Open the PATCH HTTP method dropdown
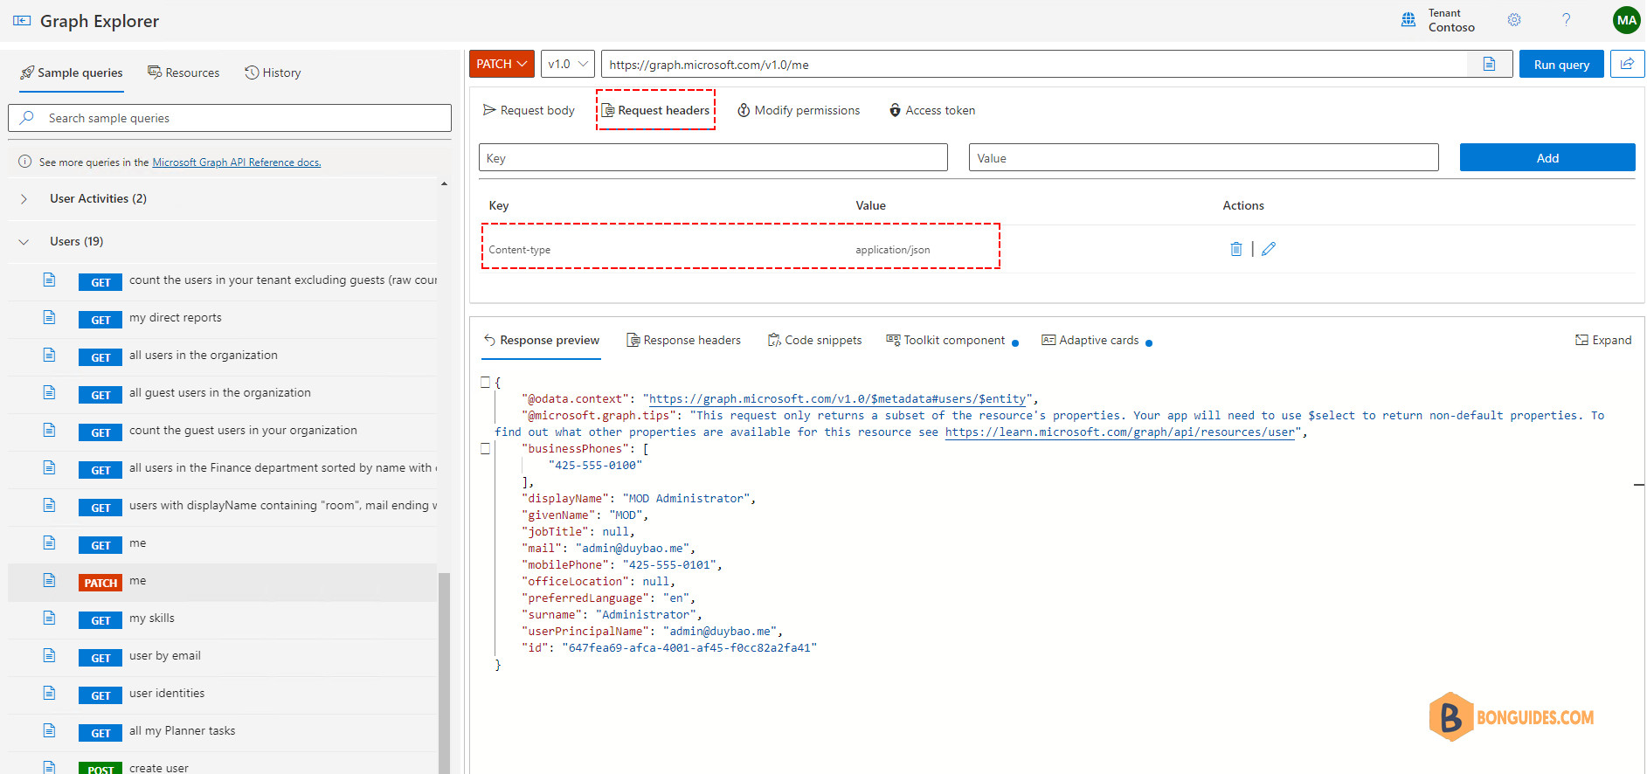 (x=502, y=64)
